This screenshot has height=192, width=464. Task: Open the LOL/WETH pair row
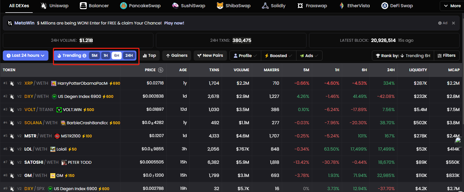click(x=231, y=149)
